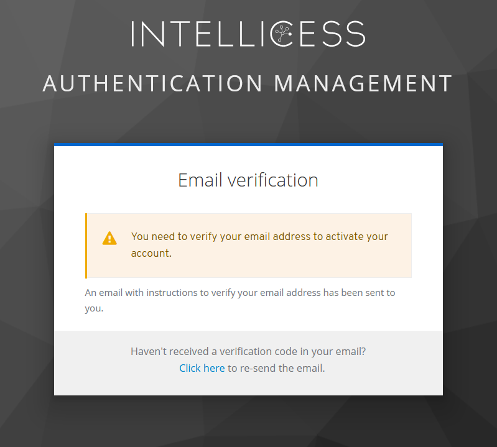Click the letter "I" starting the Intellicess logo
This screenshot has width=497, height=447.
(x=134, y=34)
